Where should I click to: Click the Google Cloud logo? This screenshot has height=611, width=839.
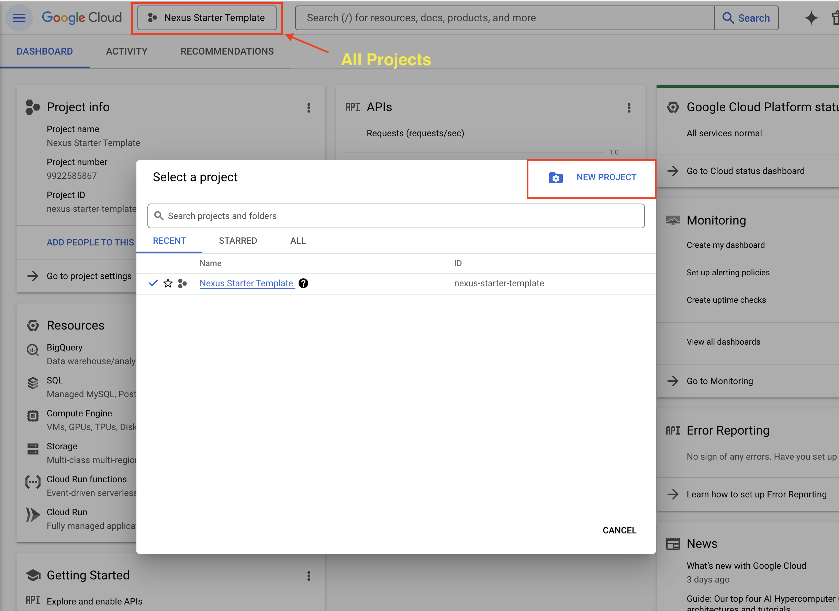tap(82, 18)
